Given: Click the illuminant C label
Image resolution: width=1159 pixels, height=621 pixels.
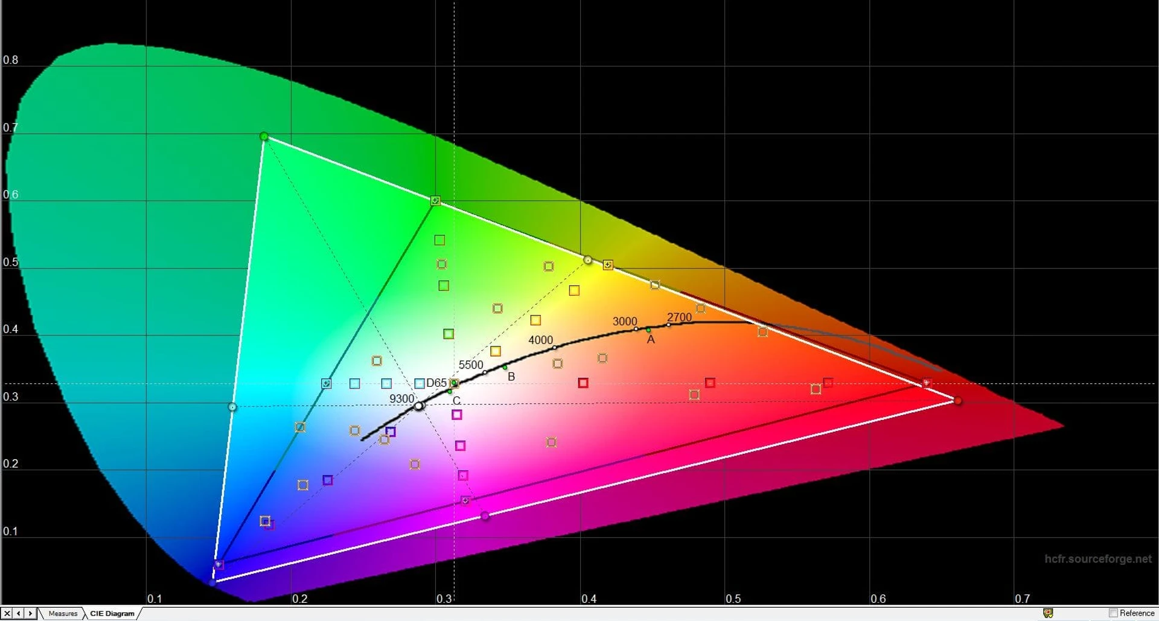Looking at the screenshot, I should [456, 401].
